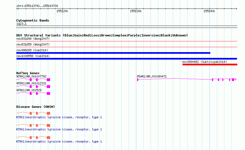
Task: Click the last exon of NTRK1 NM_002529 glyph
Action: pyautogui.click(x=48, y=93)
